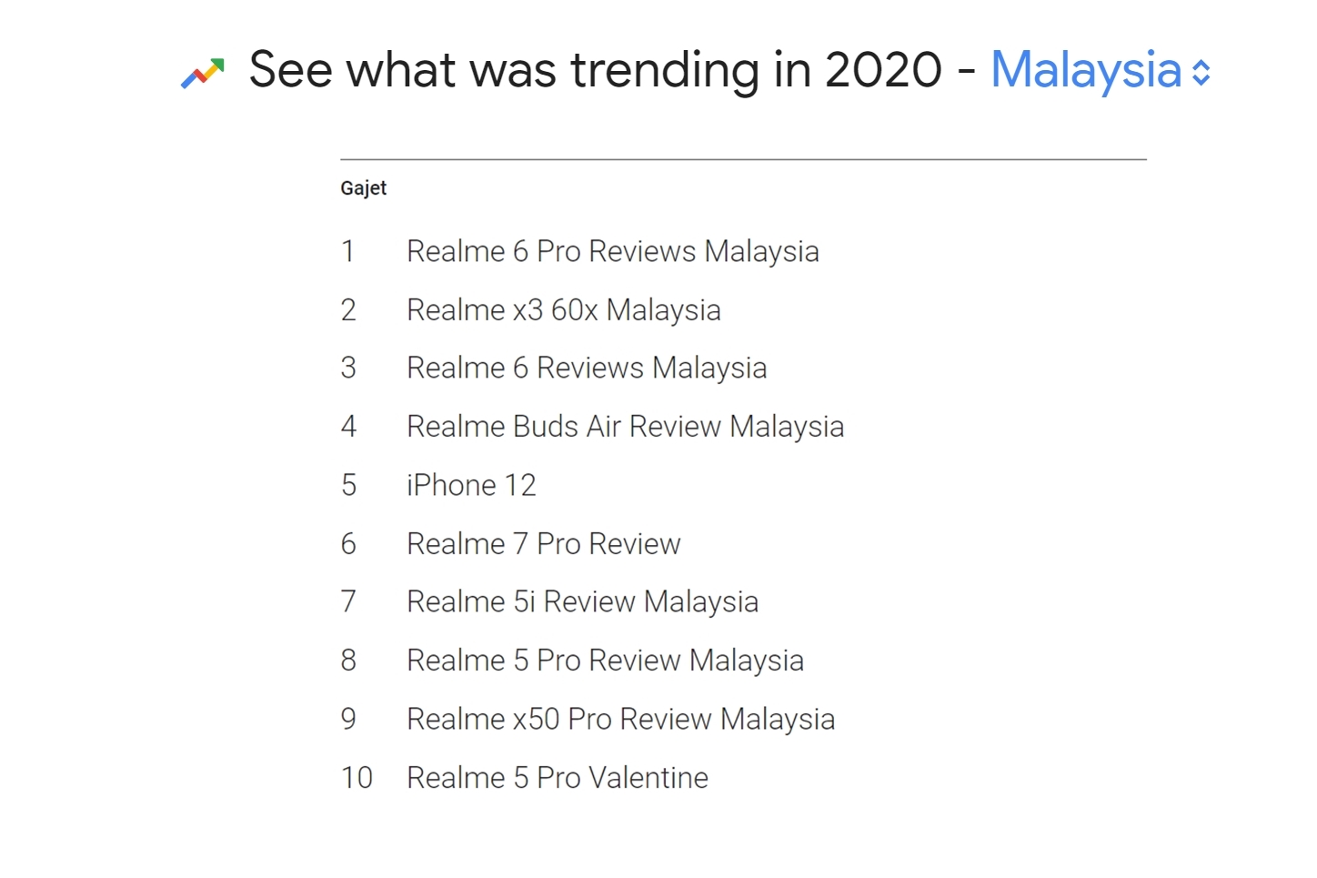
Task: Select the Gajet category header
Action: click(364, 188)
